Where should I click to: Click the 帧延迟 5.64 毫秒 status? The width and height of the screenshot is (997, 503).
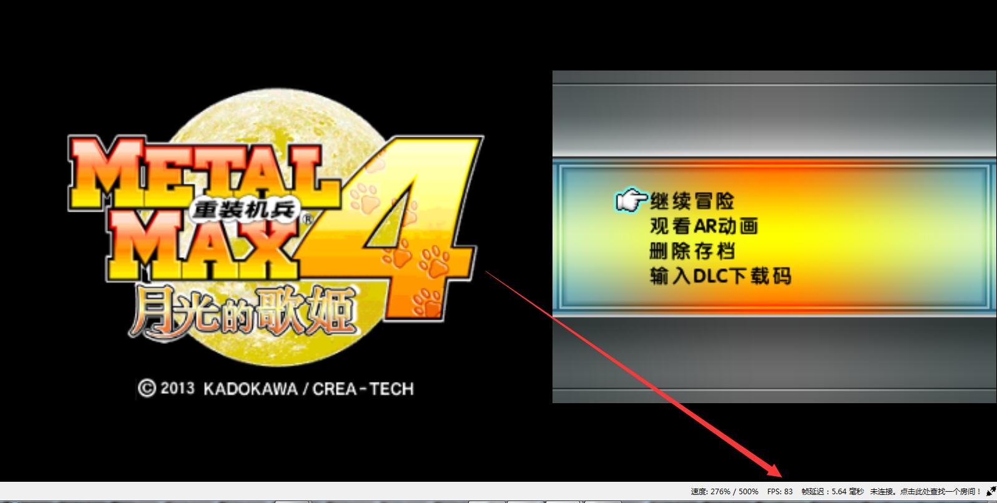(833, 492)
